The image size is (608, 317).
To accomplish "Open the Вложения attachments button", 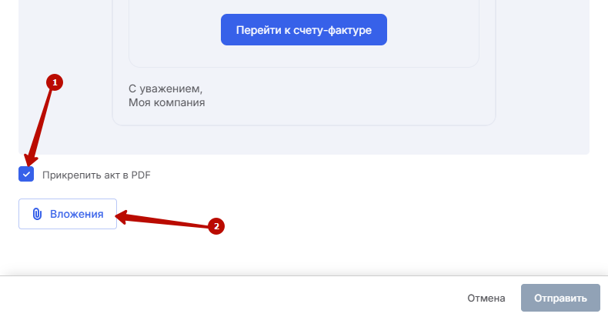I will tap(68, 215).
